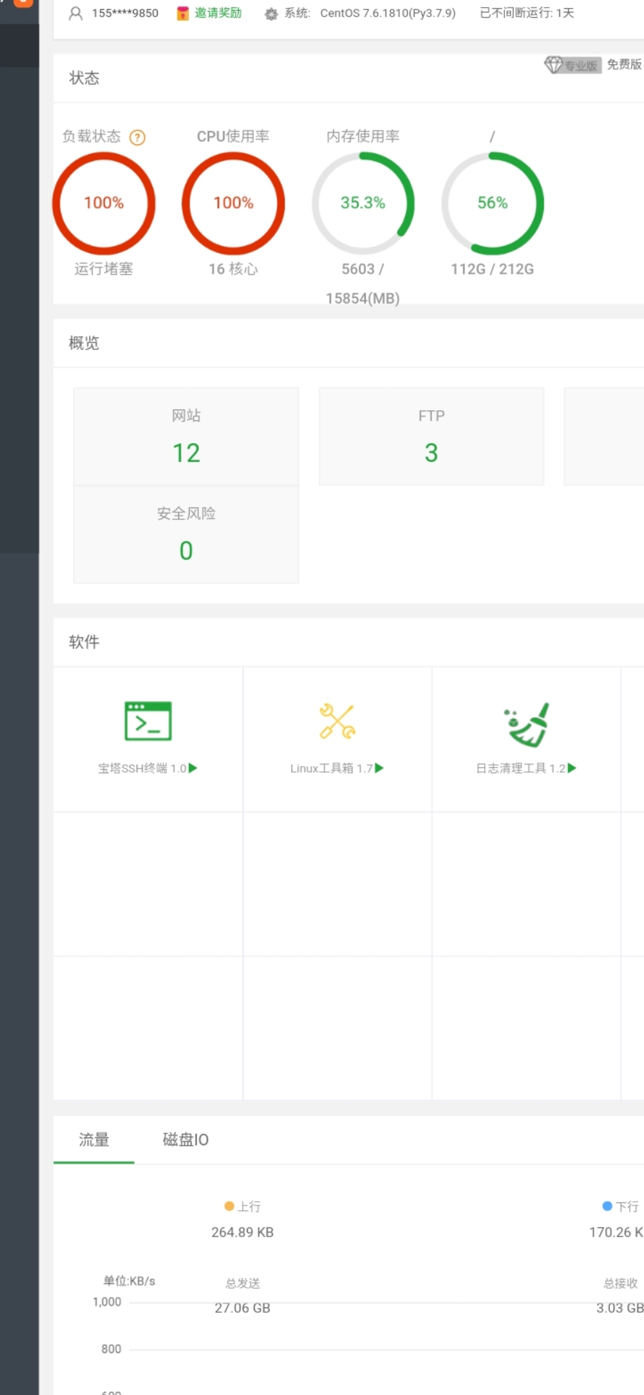Image resolution: width=644 pixels, height=1395 pixels.
Task: Click the CPU使用率 100% circular gauge
Action: (233, 203)
